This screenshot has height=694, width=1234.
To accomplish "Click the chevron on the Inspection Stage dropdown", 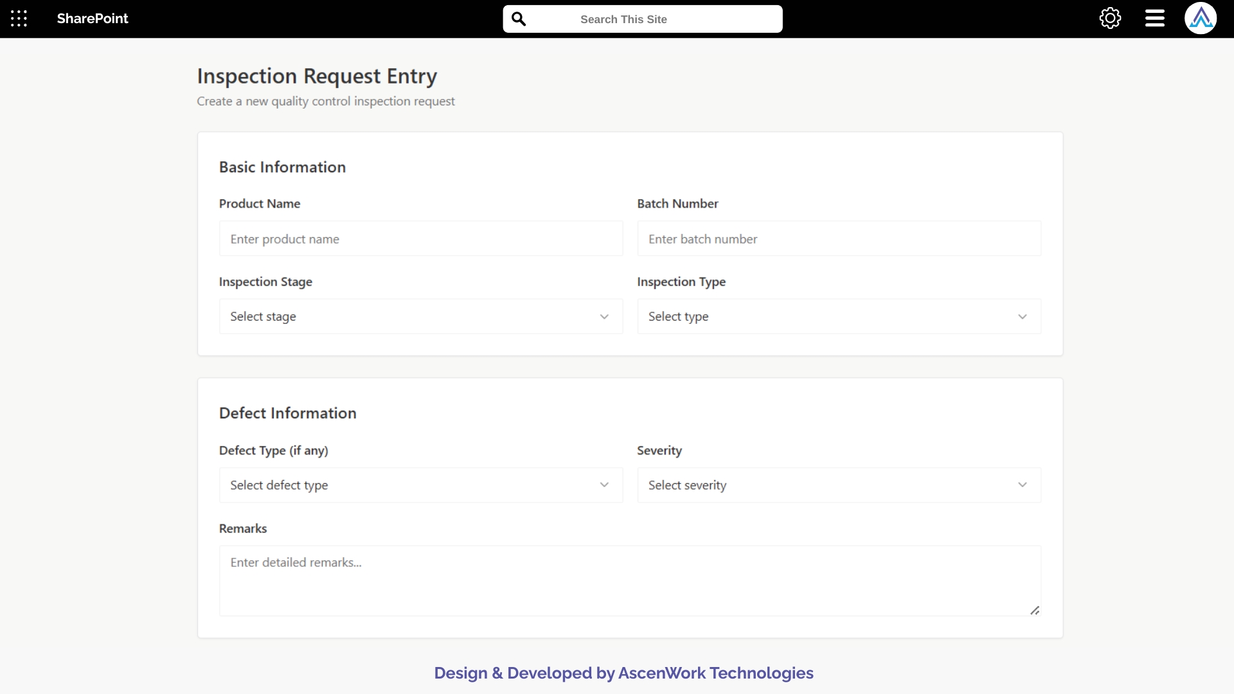I will pyautogui.click(x=604, y=316).
